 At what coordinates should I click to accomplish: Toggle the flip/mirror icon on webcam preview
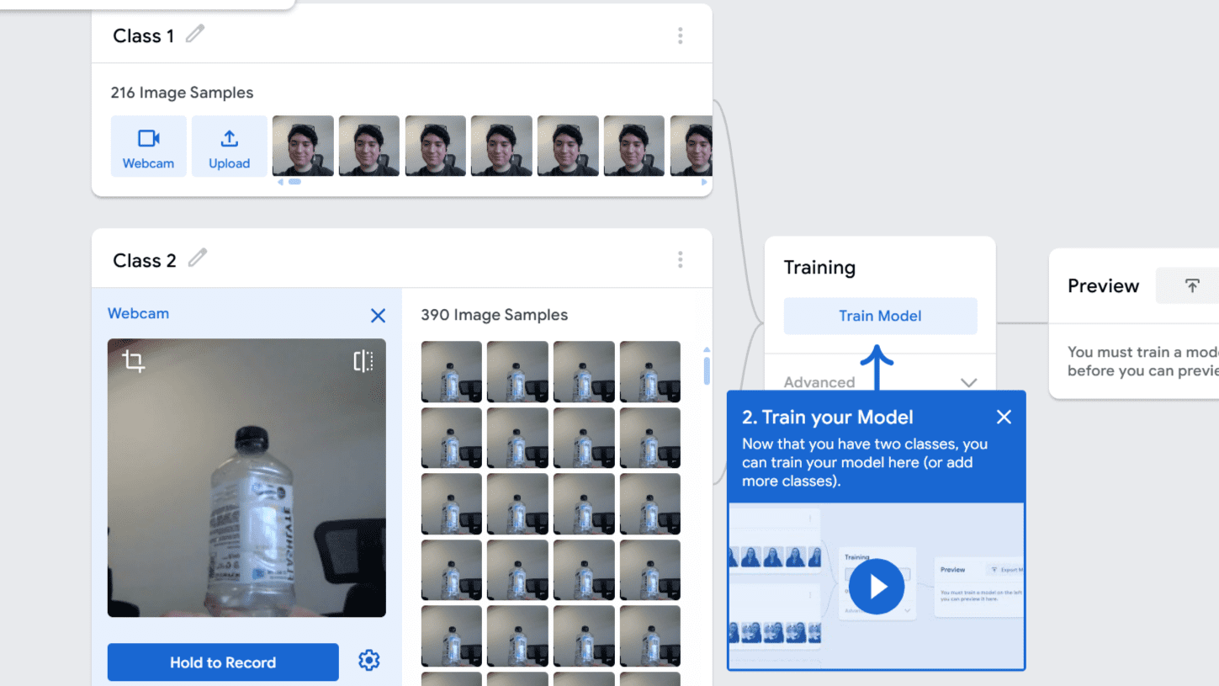[x=363, y=361]
